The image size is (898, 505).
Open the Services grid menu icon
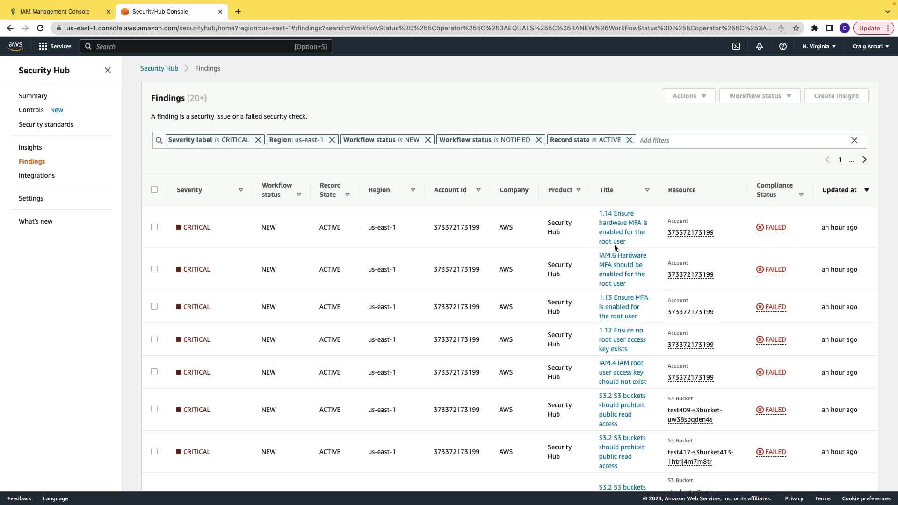(x=43, y=46)
